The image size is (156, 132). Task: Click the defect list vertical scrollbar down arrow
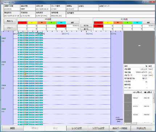(154, 122)
